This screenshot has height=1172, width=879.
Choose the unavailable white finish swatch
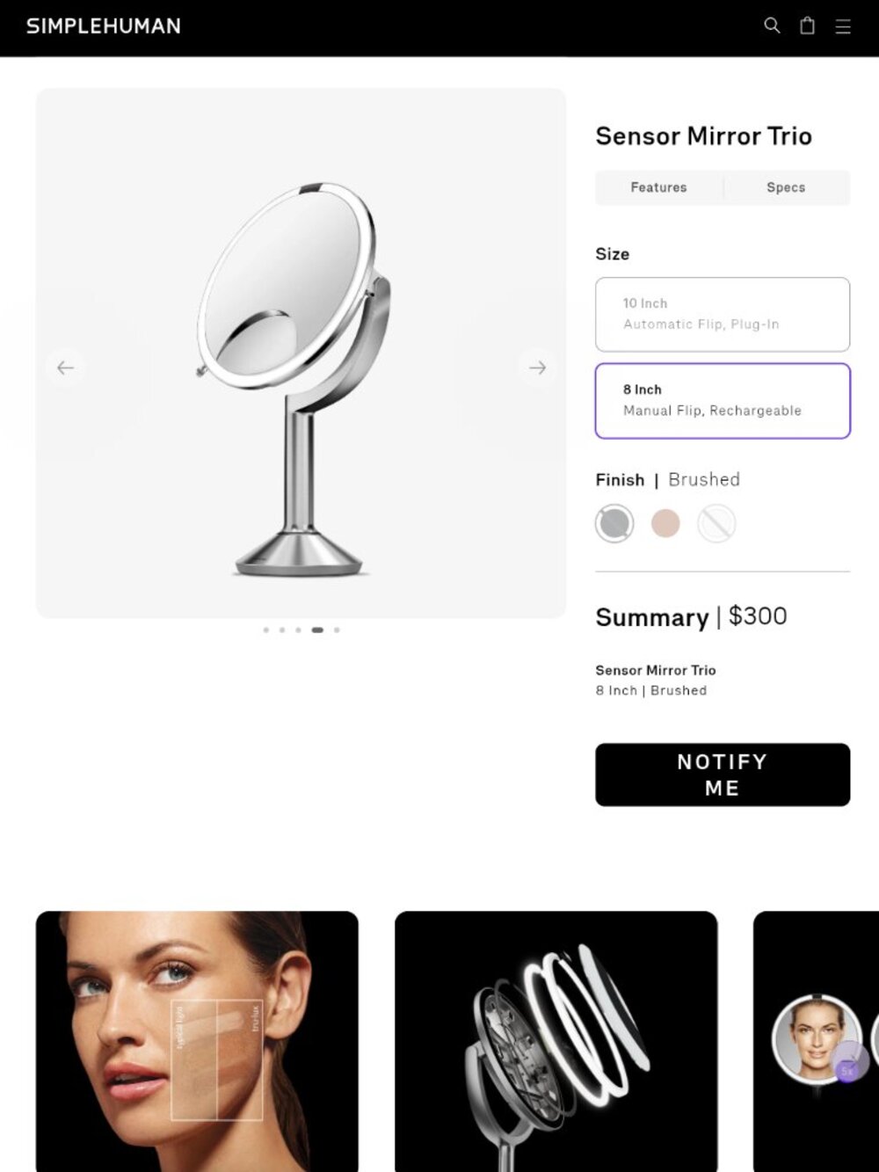716,523
